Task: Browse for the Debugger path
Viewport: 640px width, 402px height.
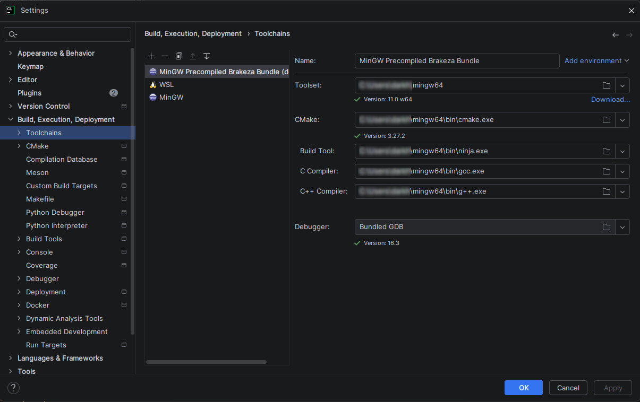Action: 606,227
